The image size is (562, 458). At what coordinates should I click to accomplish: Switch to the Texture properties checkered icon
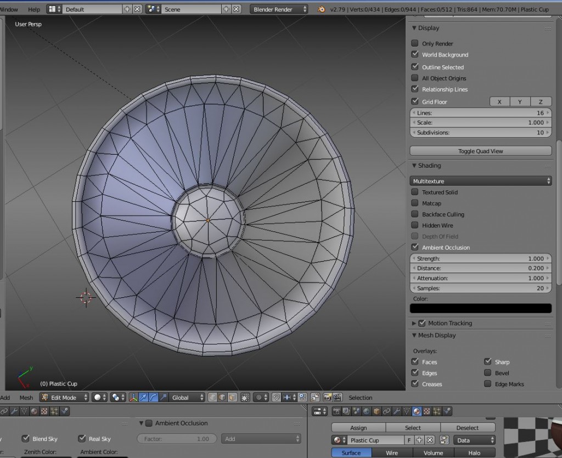point(426,411)
